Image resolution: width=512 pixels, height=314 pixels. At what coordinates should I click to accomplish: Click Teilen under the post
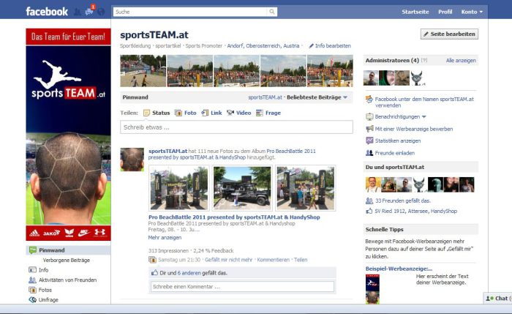[x=301, y=260]
